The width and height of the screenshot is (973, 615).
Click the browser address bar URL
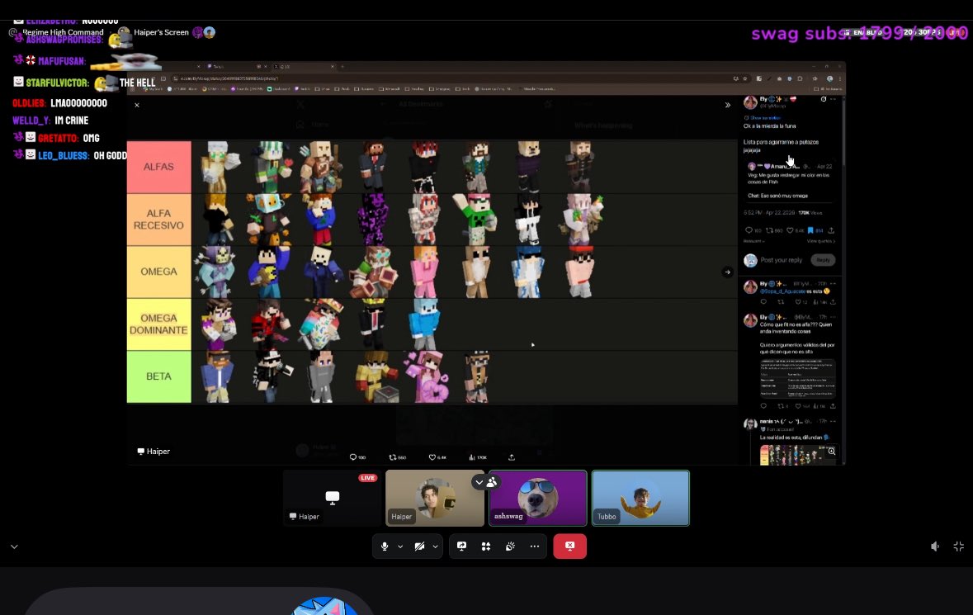point(229,78)
